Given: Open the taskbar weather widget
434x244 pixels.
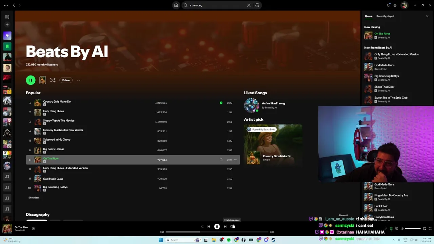Looking at the screenshot, I should click(12, 240).
